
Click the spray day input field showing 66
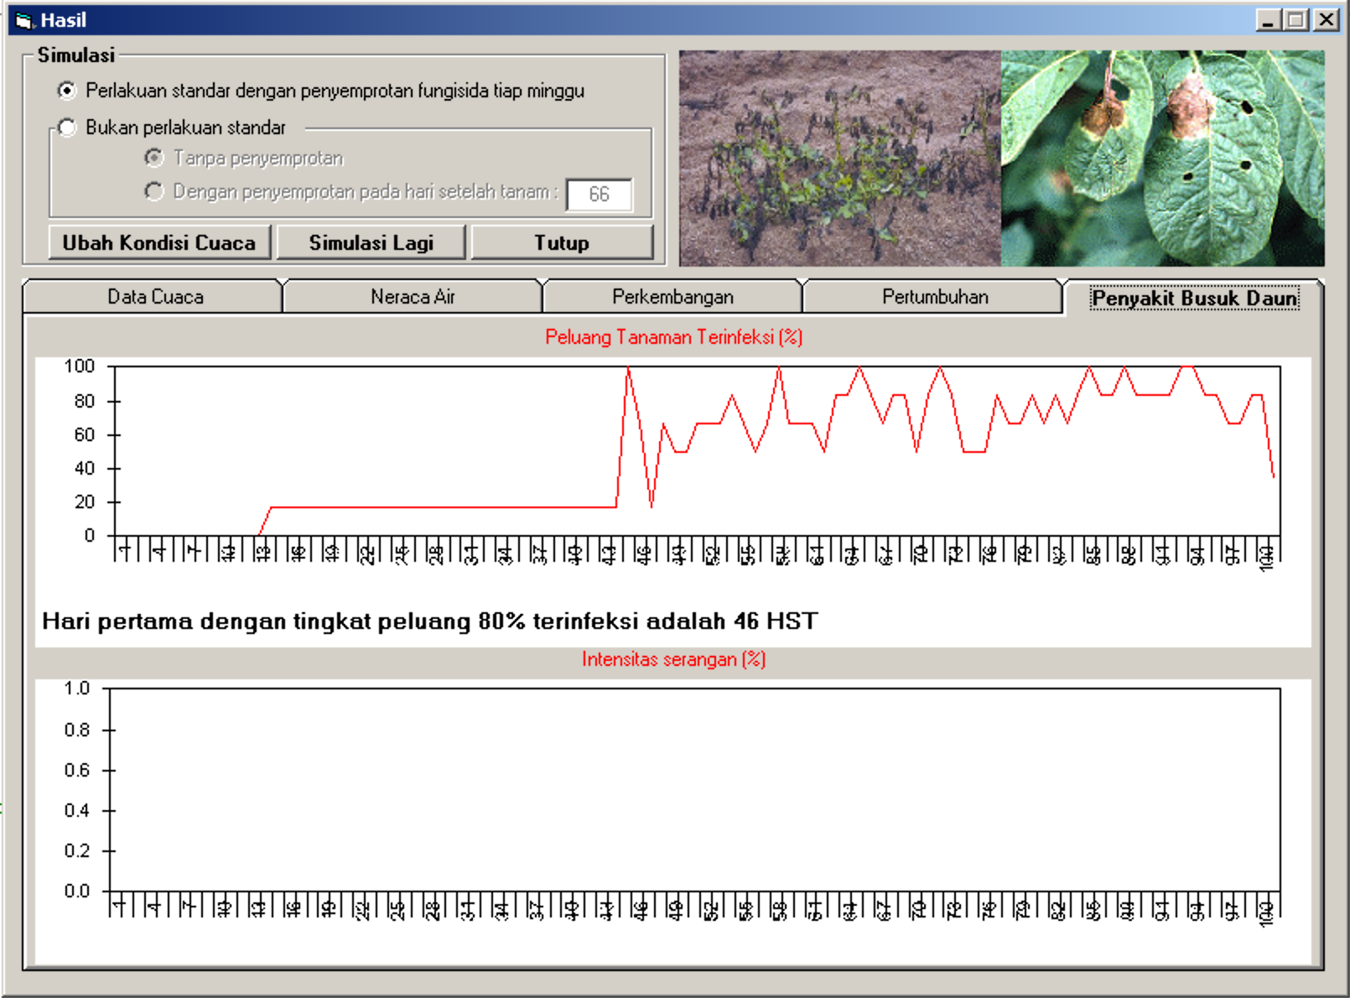(599, 195)
